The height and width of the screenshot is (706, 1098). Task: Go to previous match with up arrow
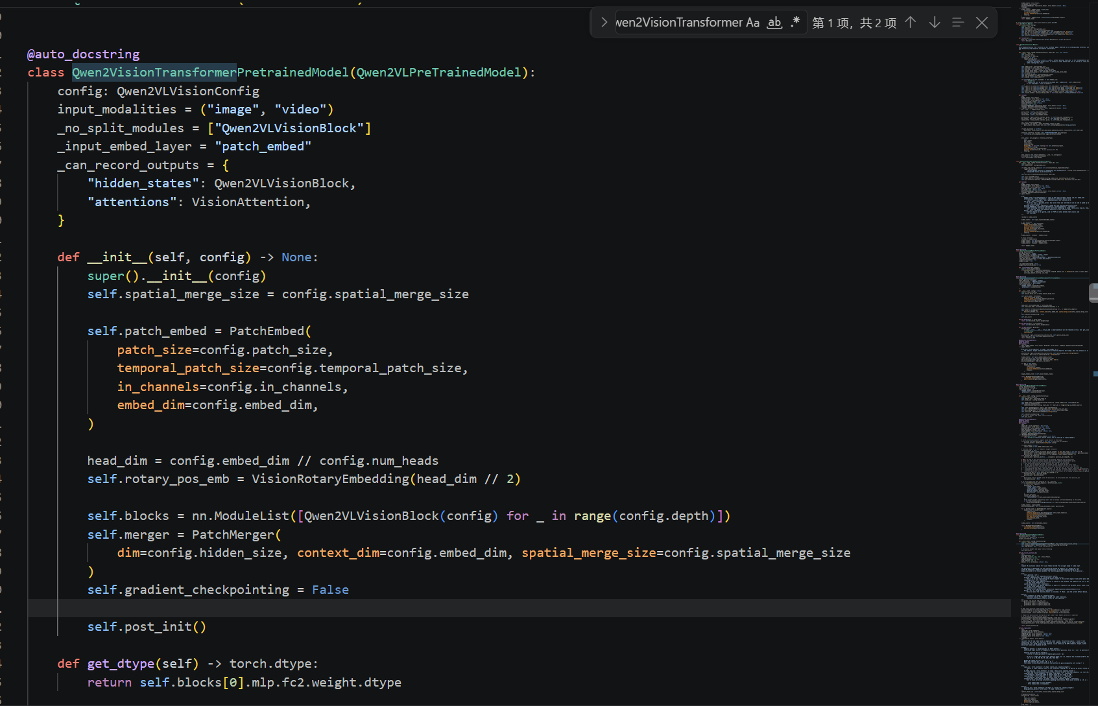[x=911, y=23]
